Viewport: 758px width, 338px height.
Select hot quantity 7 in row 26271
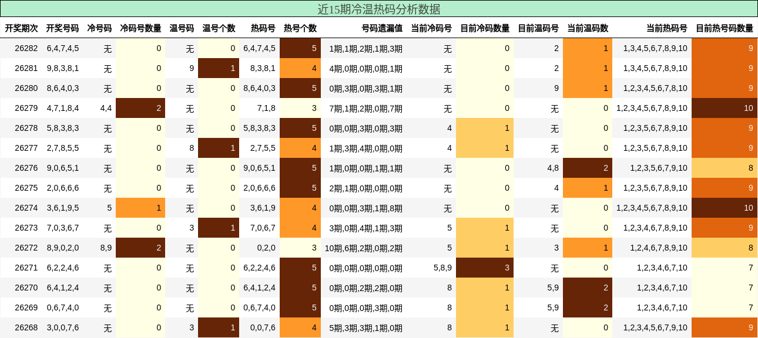point(725,268)
